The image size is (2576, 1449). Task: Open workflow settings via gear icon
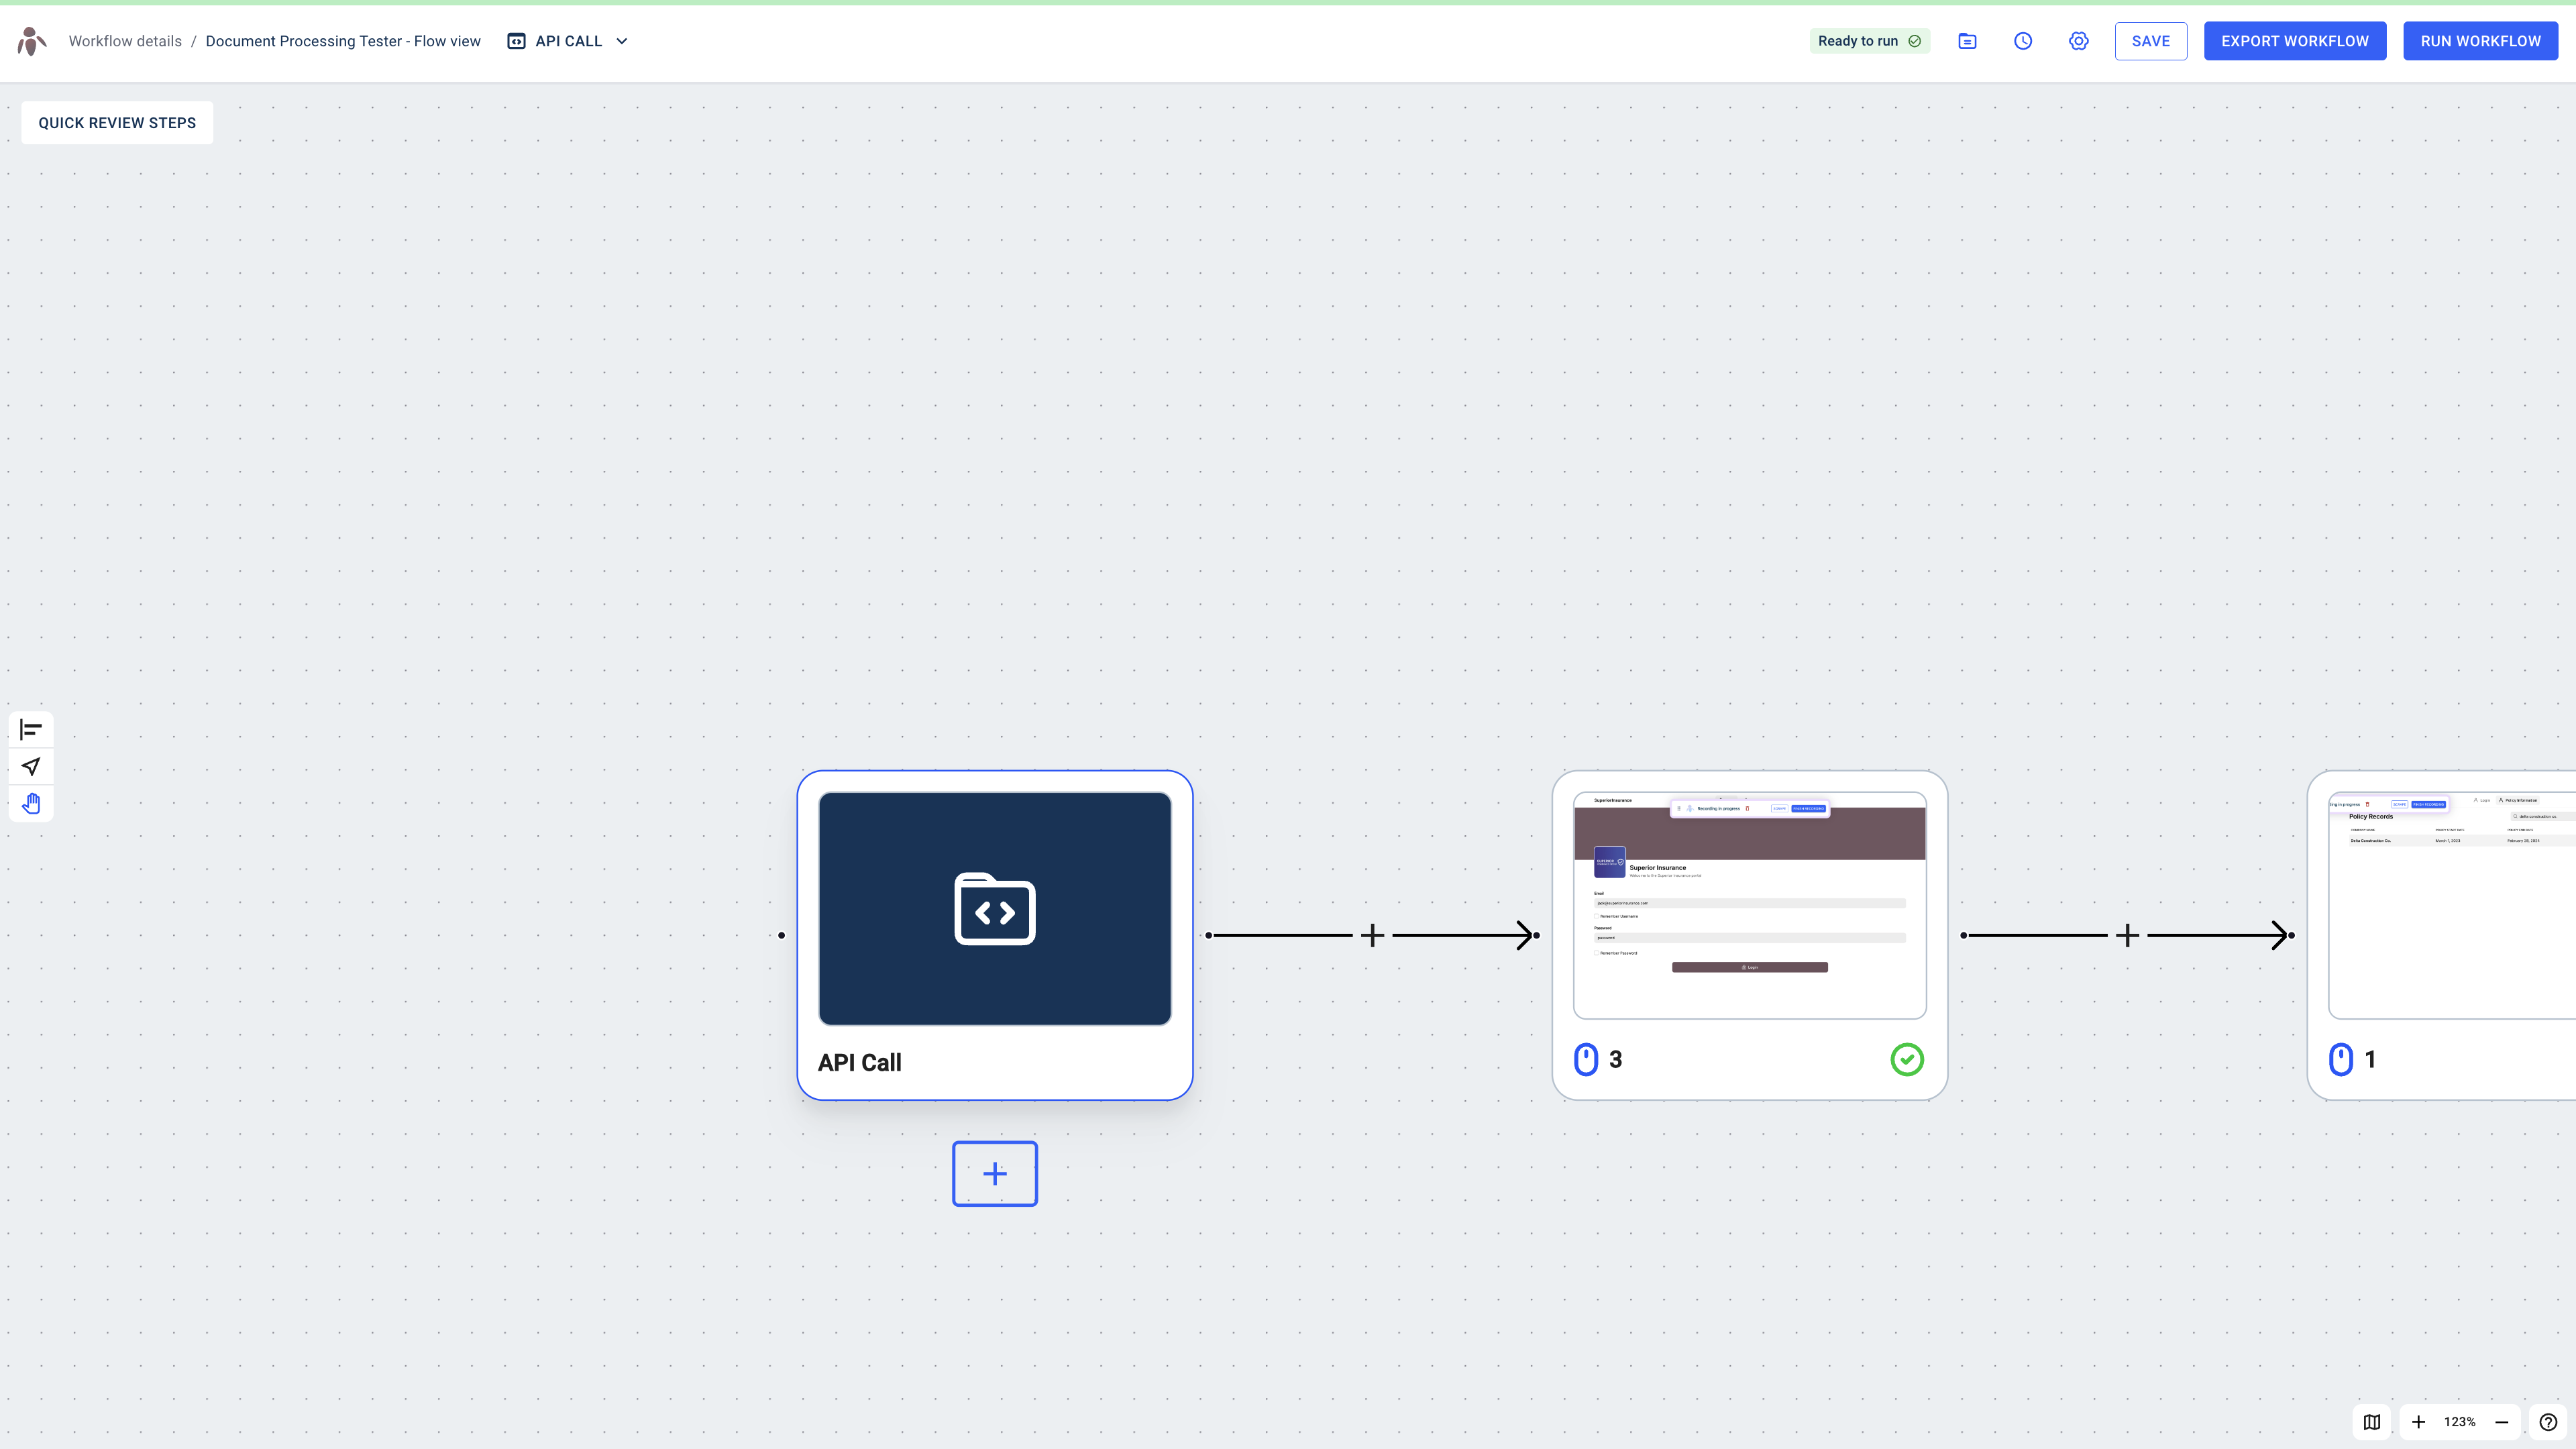point(2079,41)
